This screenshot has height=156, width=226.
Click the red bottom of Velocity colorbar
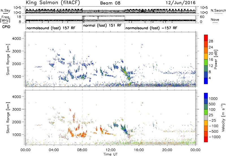206,139
